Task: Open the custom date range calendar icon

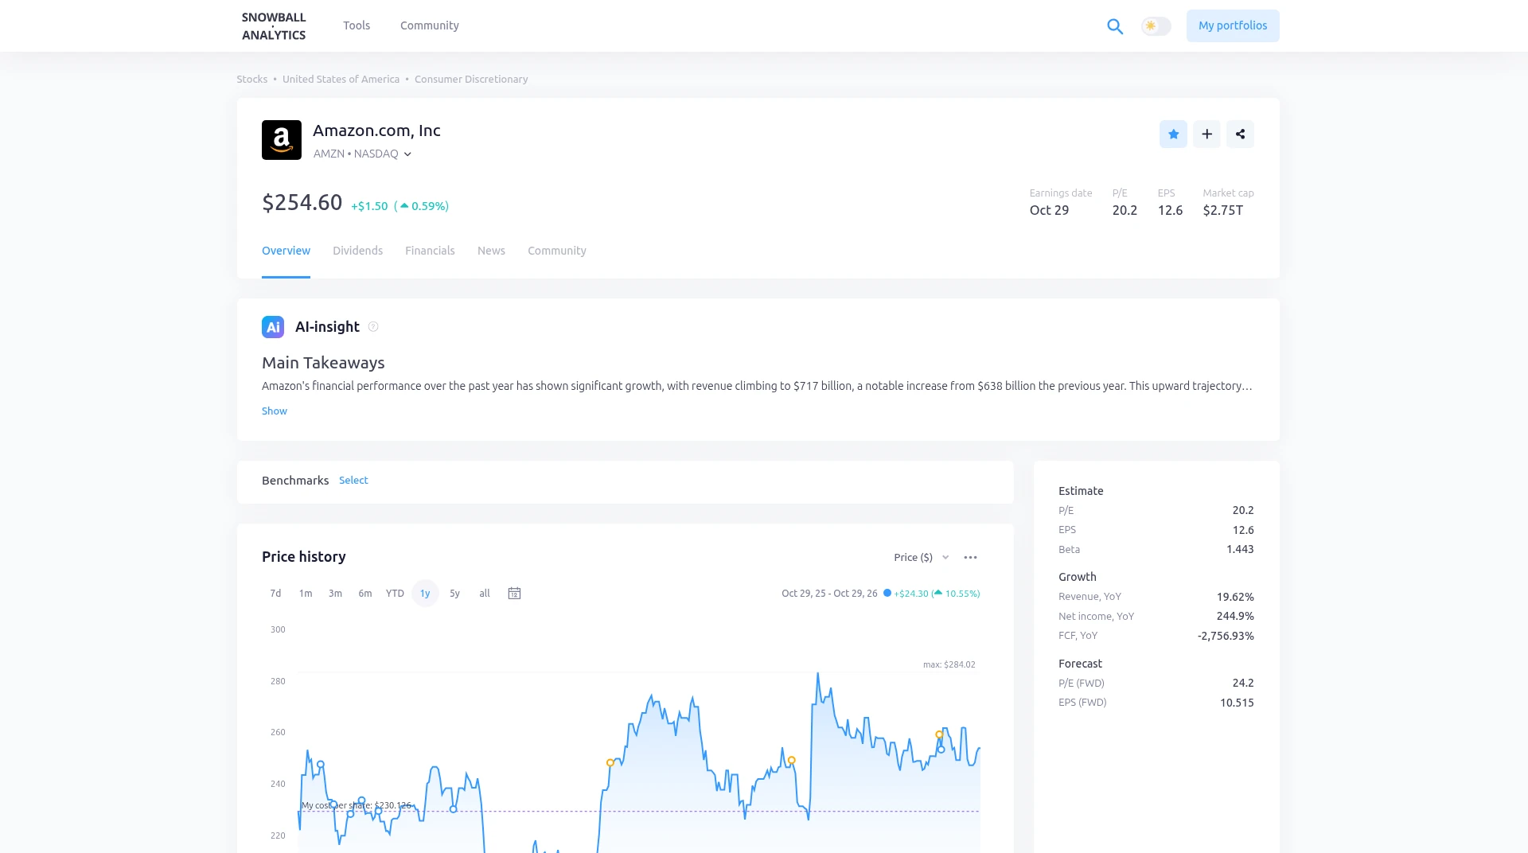Action: (x=514, y=594)
